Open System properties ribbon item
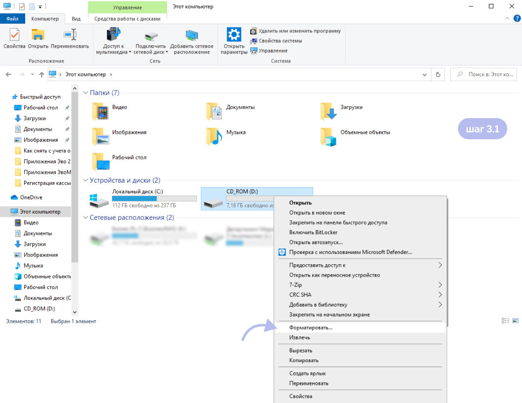This screenshot has width=522, height=403. click(276, 41)
